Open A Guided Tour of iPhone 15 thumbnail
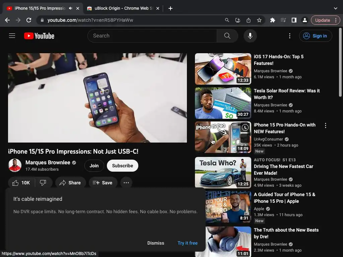The height and width of the screenshot is (257, 343). pos(228,207)
